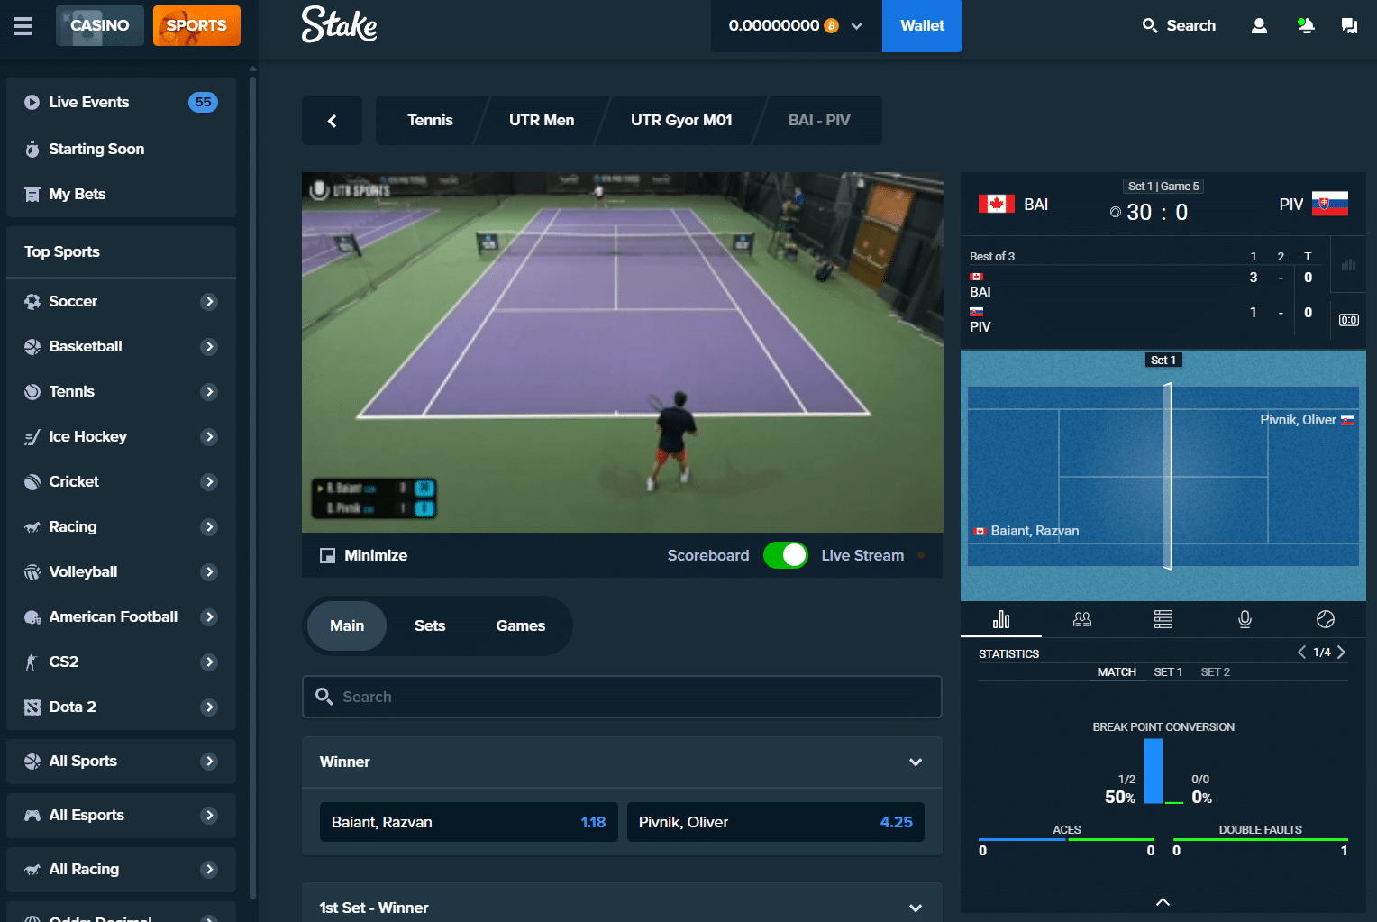Click the Tennis breadcrumb

pos(430,121)
